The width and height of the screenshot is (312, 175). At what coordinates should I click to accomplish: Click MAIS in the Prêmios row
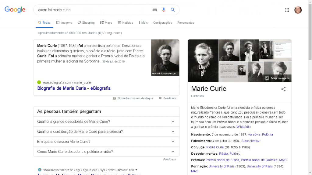tap(283, 160)
